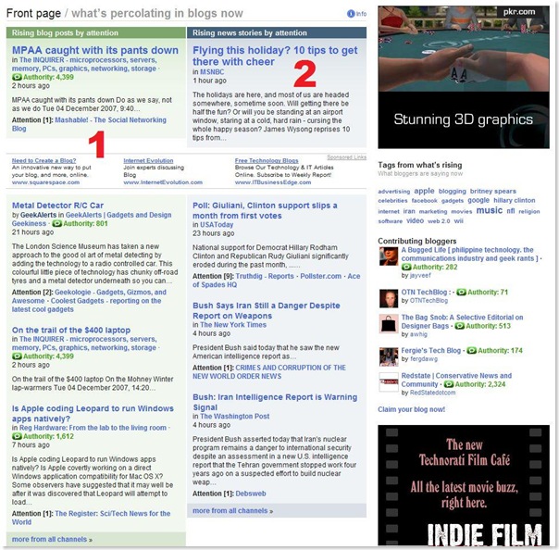The image size is (559, 550).
Task: Open Redstate blog thumbnail
Action: 389,382
